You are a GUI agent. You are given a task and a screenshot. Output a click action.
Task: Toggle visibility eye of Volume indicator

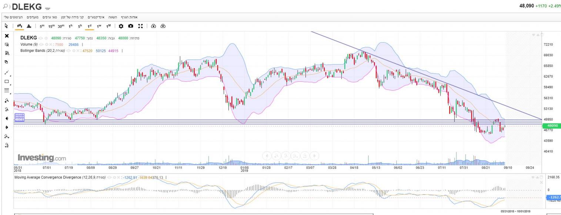point(41,44)
